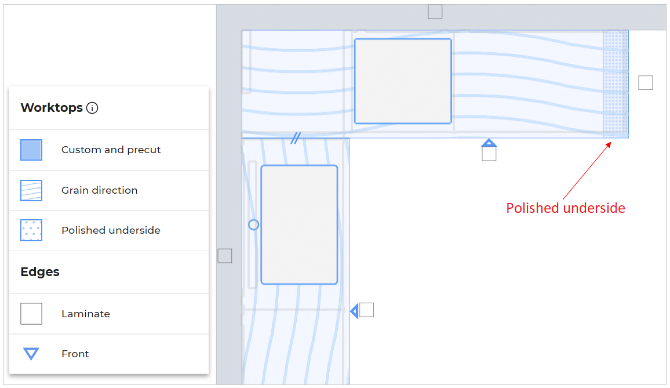The width and height of the screenshot is (670, 388).
Task: Click the red Polished underside annotation text
Action: [566, 208]
